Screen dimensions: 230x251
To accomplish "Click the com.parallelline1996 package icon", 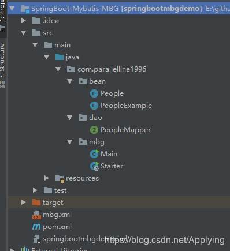I will [71, 69].
